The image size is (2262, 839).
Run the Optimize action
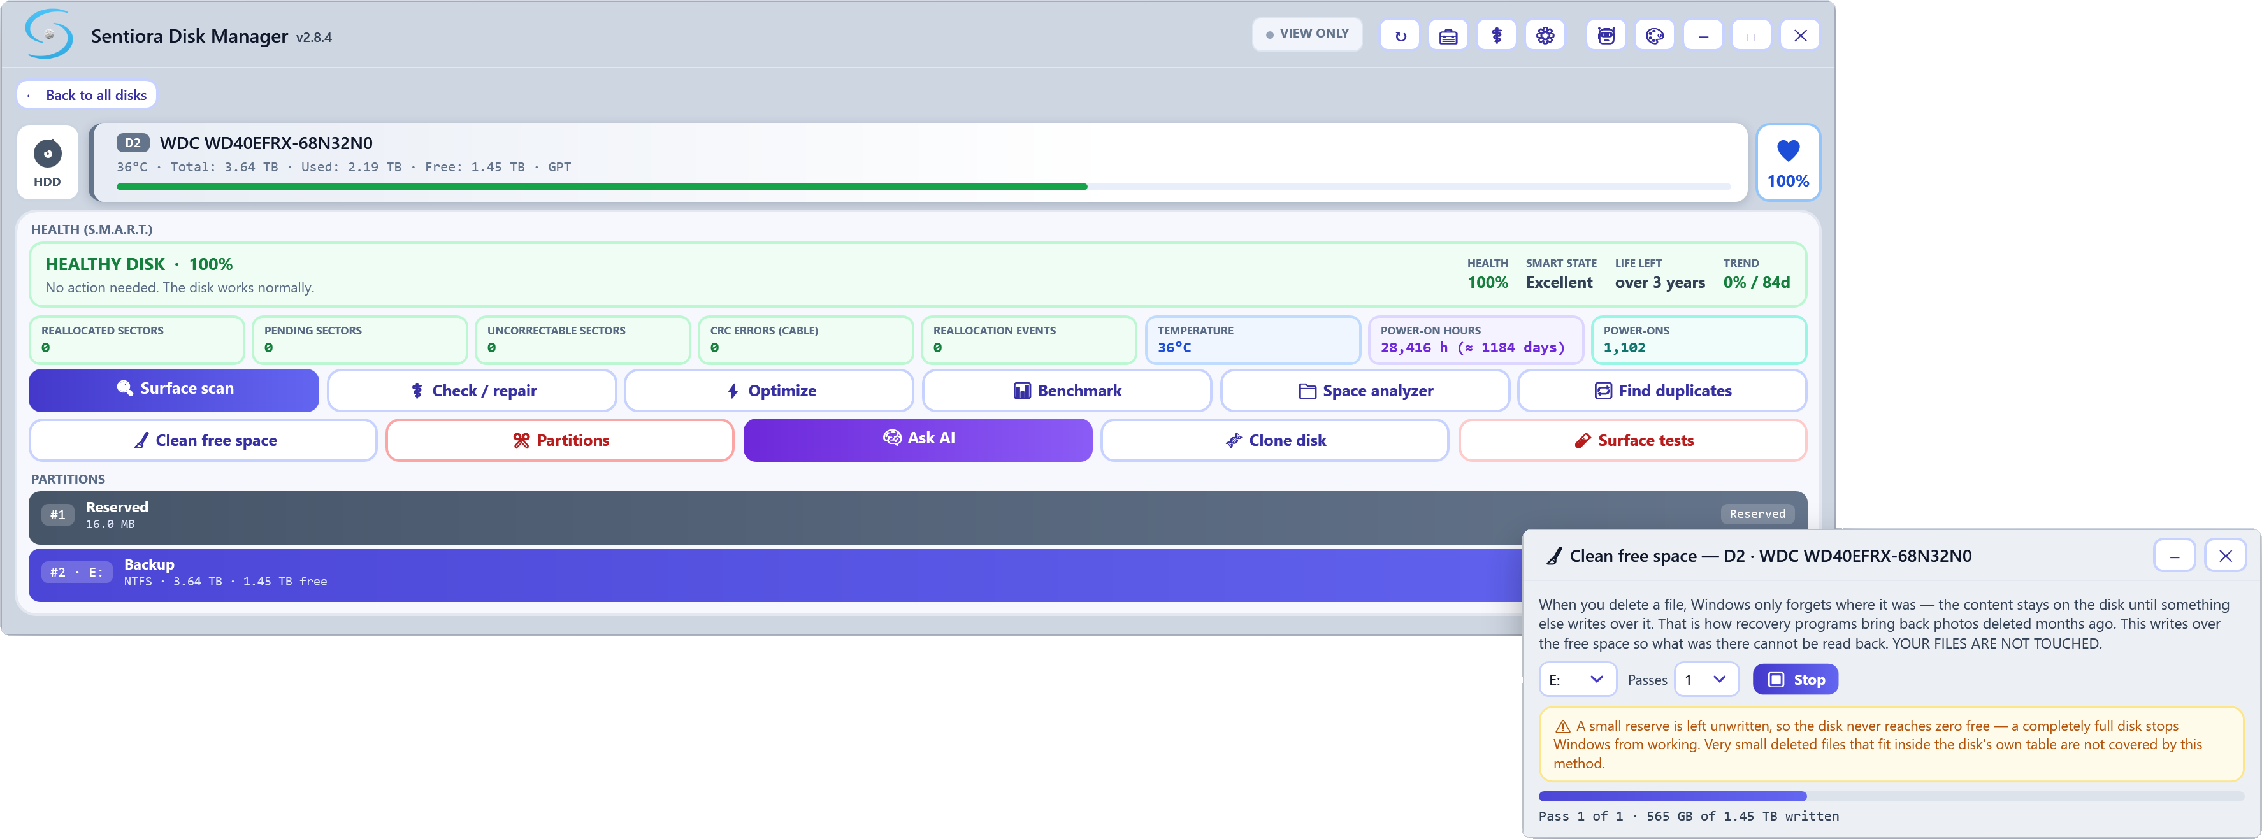coord(770,391)
